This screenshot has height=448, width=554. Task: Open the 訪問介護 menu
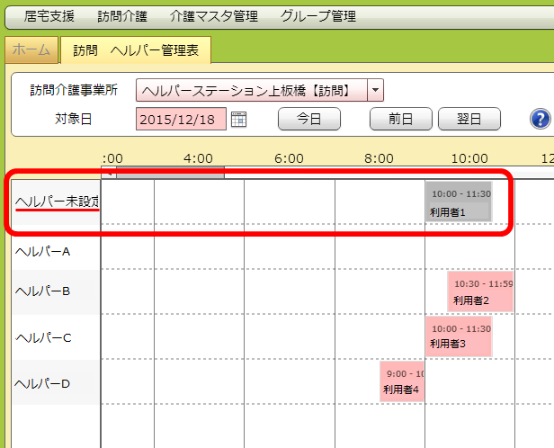pyautogui.click(x=122, y=16)
